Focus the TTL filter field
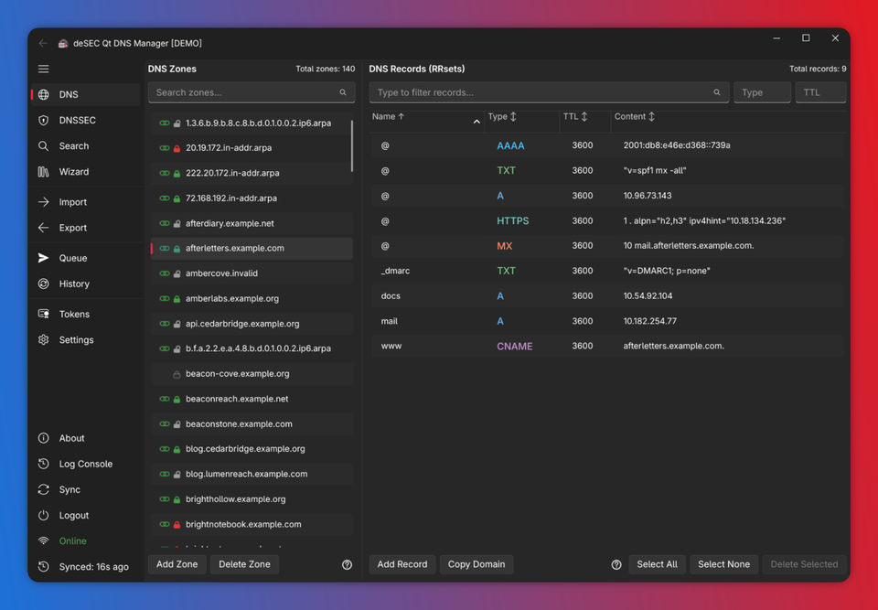The image size is (878, 610). (820, 92)
